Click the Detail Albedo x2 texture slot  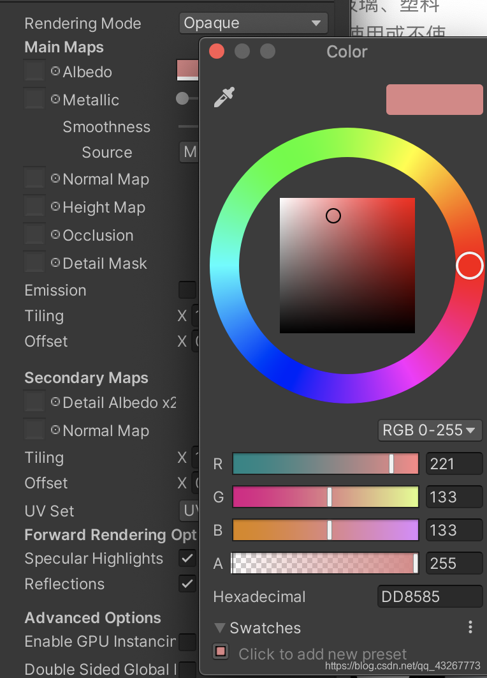coord(34,402)
